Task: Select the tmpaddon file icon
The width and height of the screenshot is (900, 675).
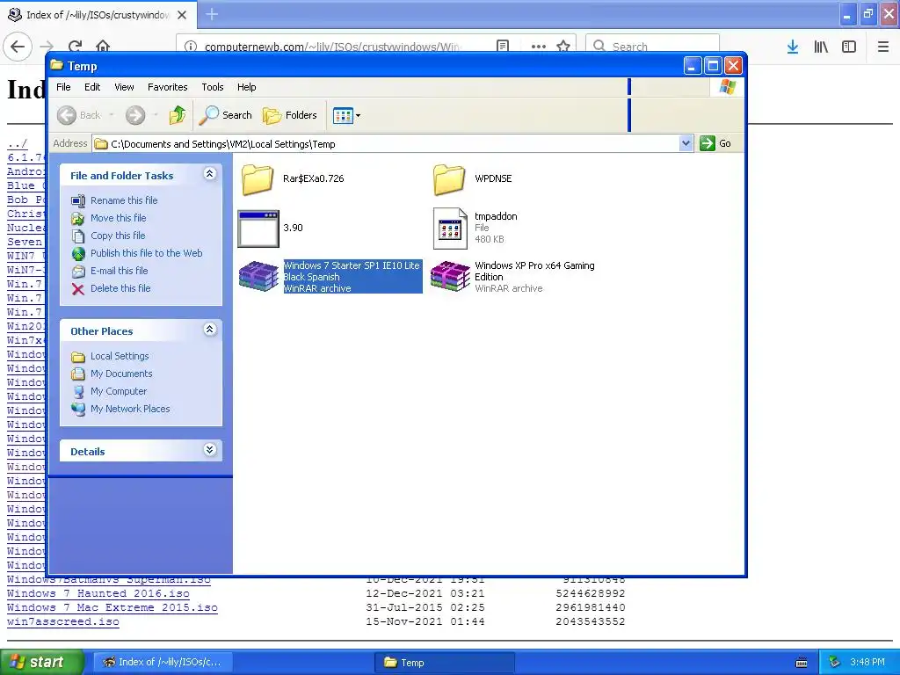Action: coord(450,229)
